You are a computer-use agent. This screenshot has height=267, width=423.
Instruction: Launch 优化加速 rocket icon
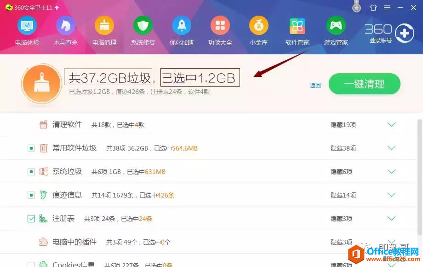tap(182, 26)
